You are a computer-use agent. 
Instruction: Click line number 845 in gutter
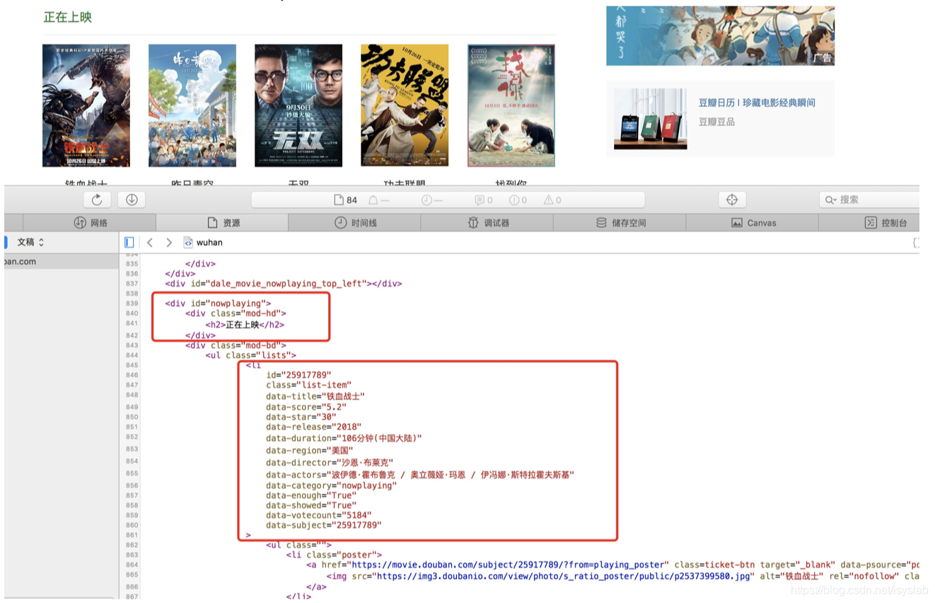click(x=132, y=365)
